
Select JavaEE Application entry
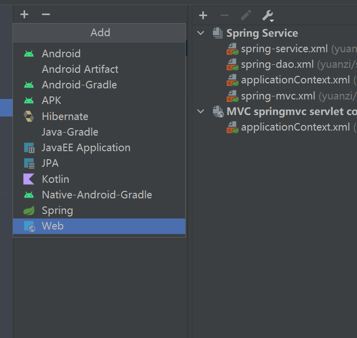[x=99, y=148]
